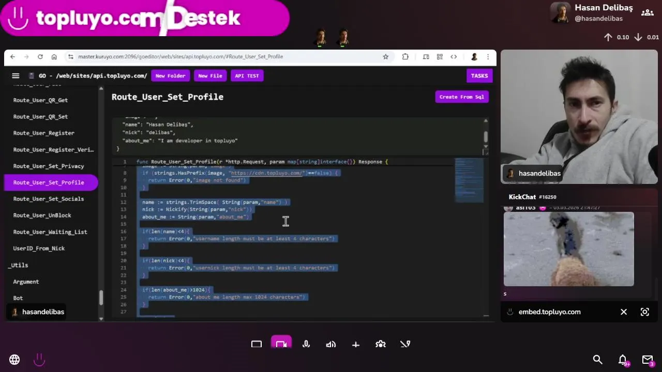Open the TASKS button
The width and height of the screenshot is (662, 372).
479,76
